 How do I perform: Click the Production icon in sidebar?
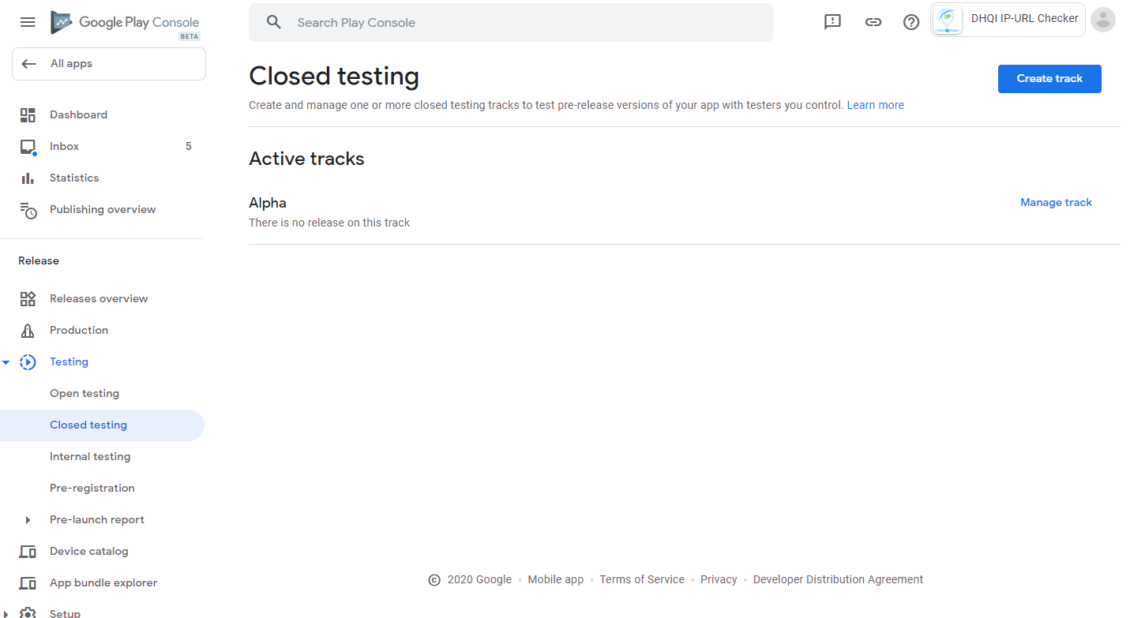28,331
